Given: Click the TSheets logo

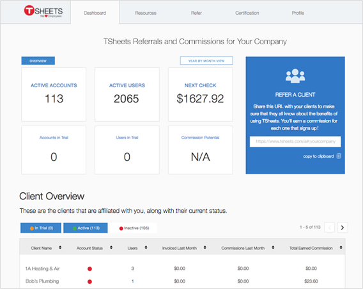Looking at the screenshot, I should tap(43, 11).
